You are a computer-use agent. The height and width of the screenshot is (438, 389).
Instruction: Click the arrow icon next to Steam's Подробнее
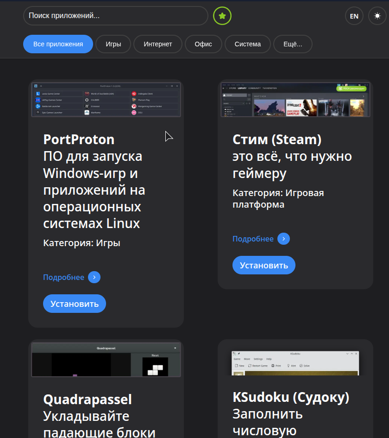(284, 239)
